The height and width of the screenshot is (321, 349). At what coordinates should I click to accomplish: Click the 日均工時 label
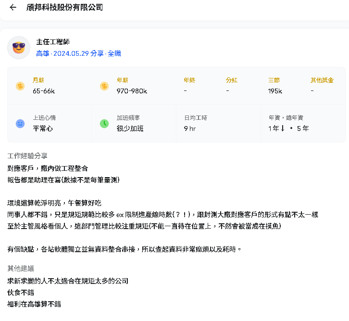coord(196,118)
